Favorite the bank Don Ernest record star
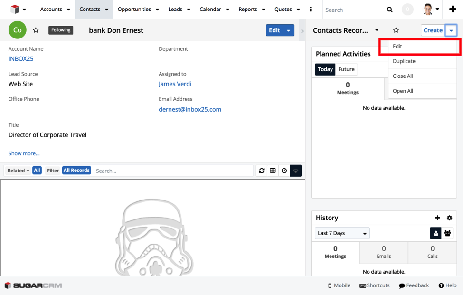This screenshot has width=463, height=295. (36, 30)
